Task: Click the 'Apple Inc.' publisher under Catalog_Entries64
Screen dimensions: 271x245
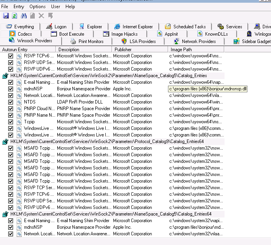Action: pos(122,227)
